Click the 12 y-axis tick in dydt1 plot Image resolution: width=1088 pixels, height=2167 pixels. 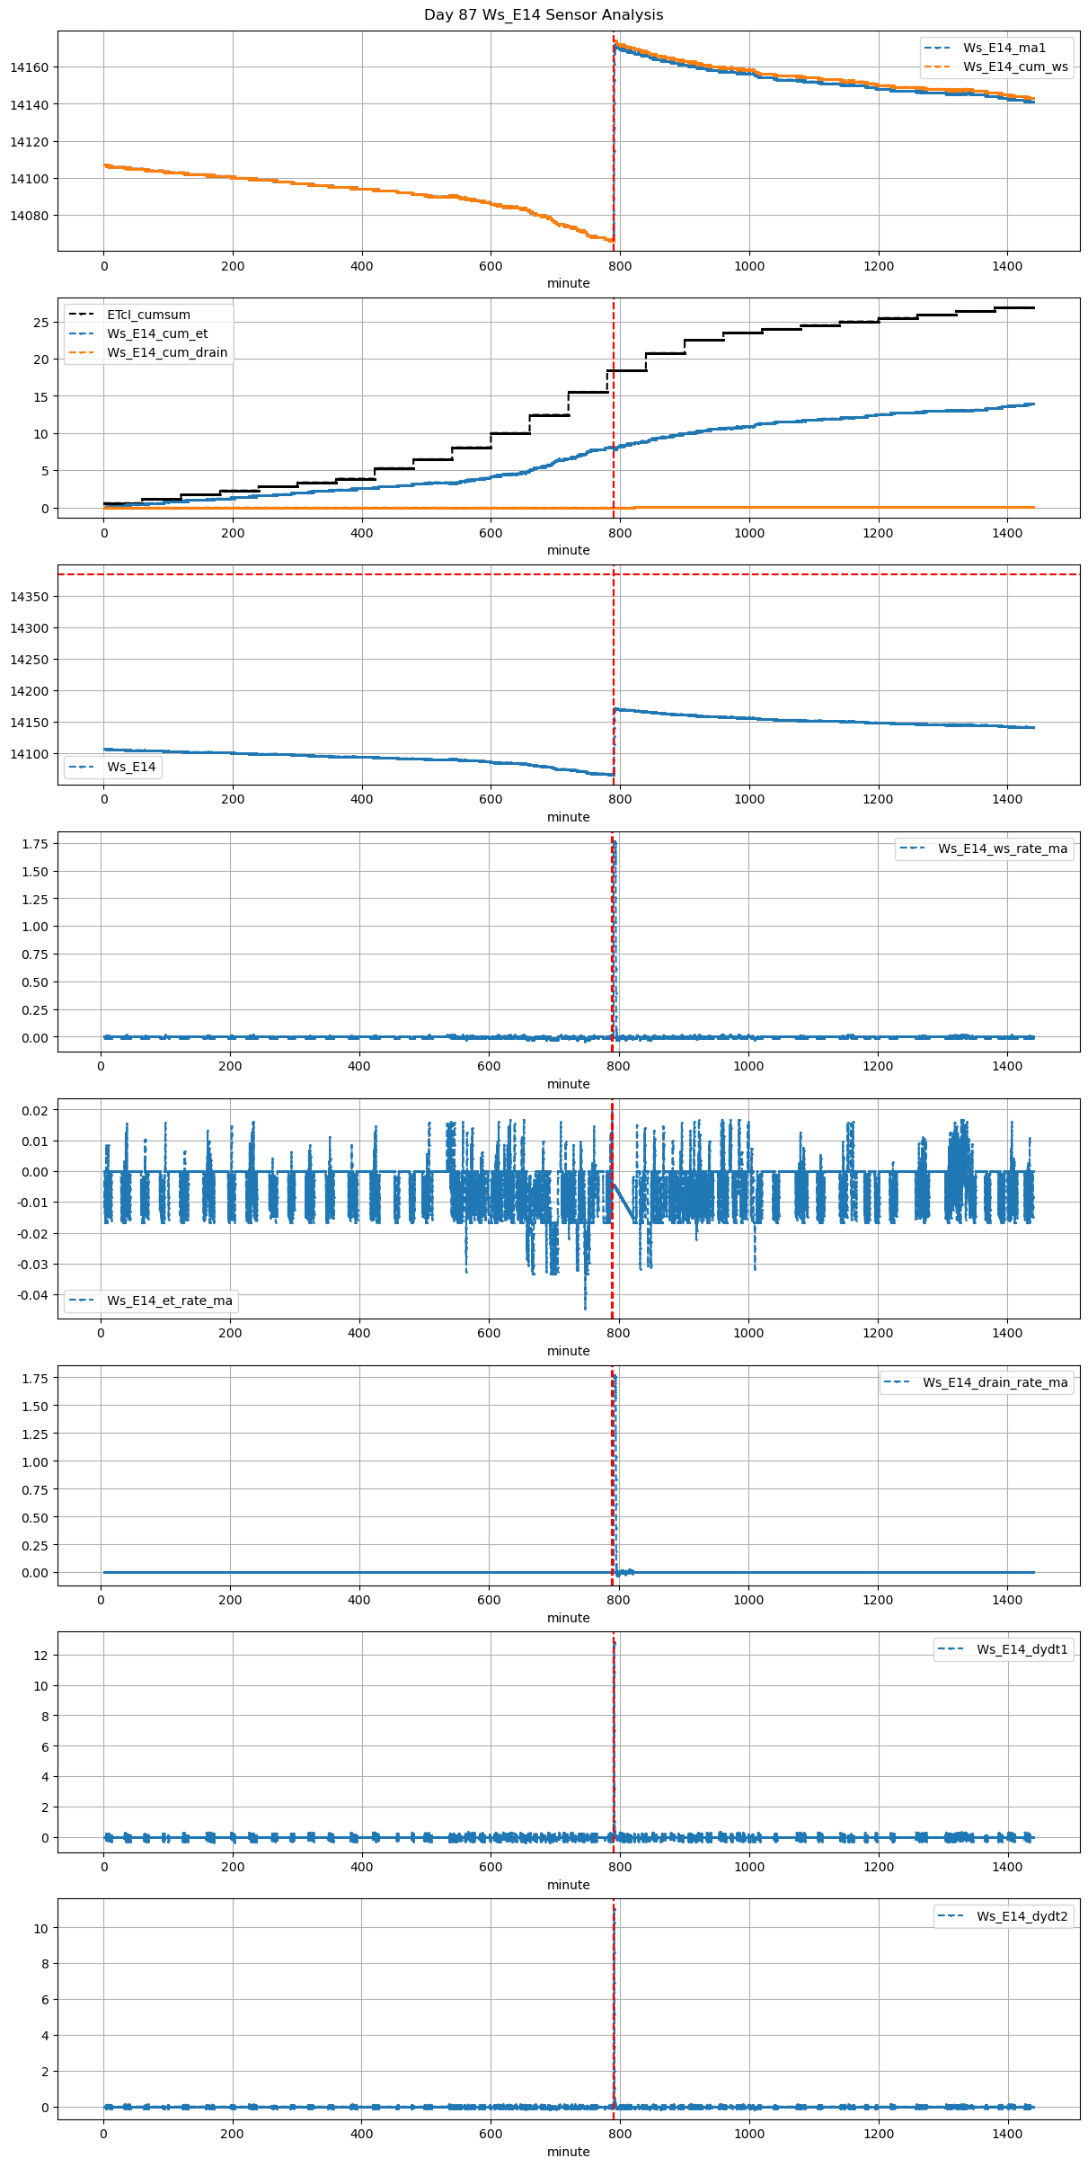click(40, 1656)
